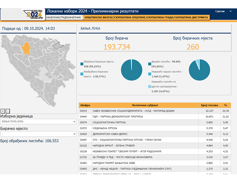The height and width of the screenshot is (182, 237).
Task: Click the processed polling stations pie chart
Action: (132, 69)
